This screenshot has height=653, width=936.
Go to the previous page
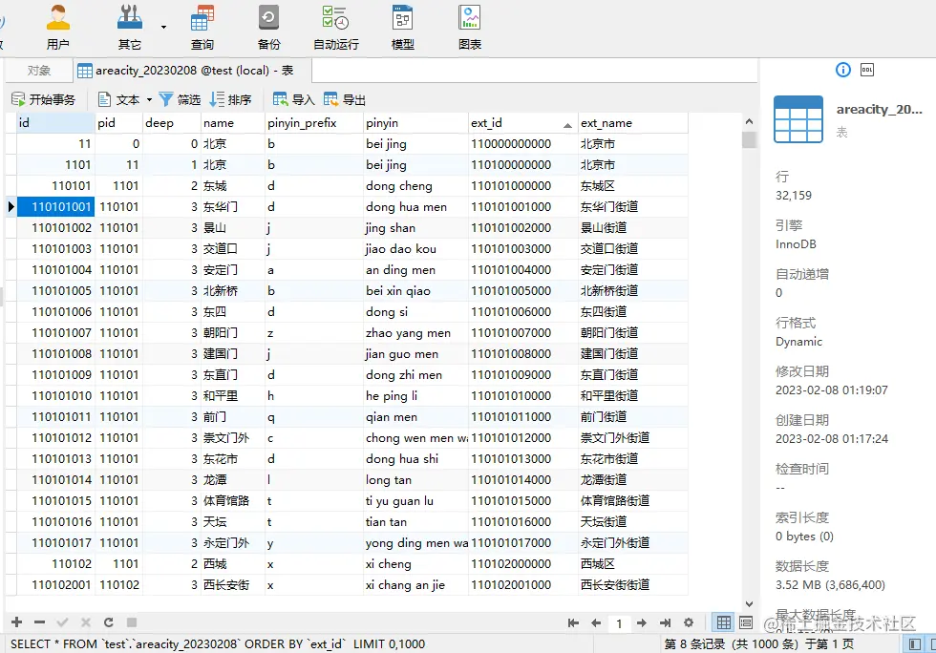click(596, 623)
